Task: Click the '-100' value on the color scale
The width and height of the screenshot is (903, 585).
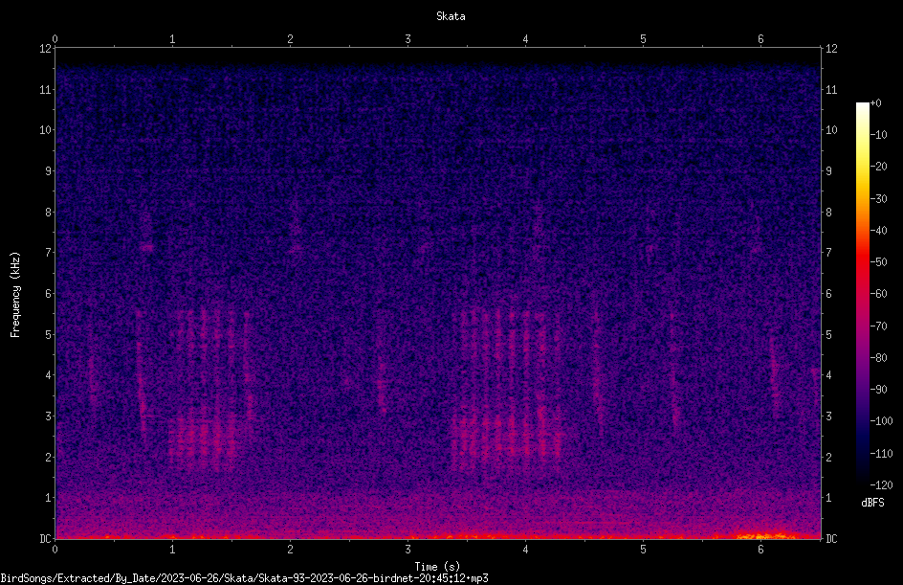Action: point(881,421)
